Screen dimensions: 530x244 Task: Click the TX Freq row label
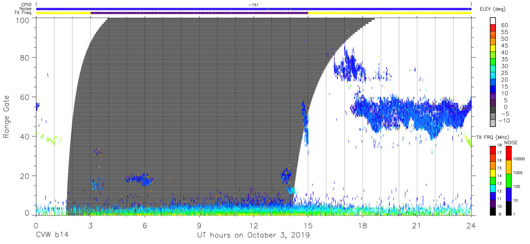point(22,13)
